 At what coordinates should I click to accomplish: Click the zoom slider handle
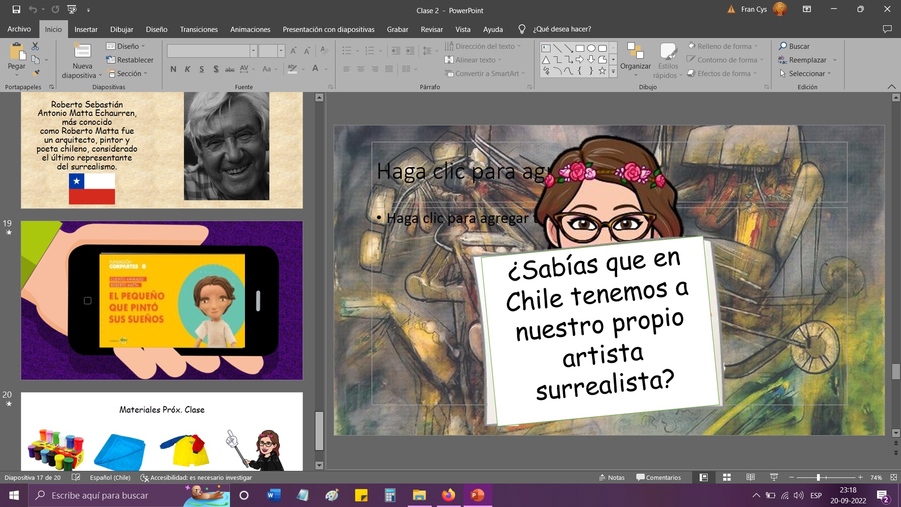coord(818,477)
